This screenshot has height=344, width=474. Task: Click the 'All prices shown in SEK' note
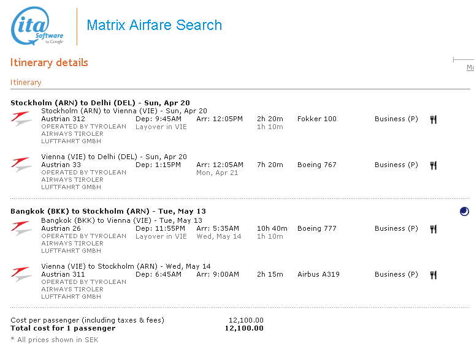(54, 340)
